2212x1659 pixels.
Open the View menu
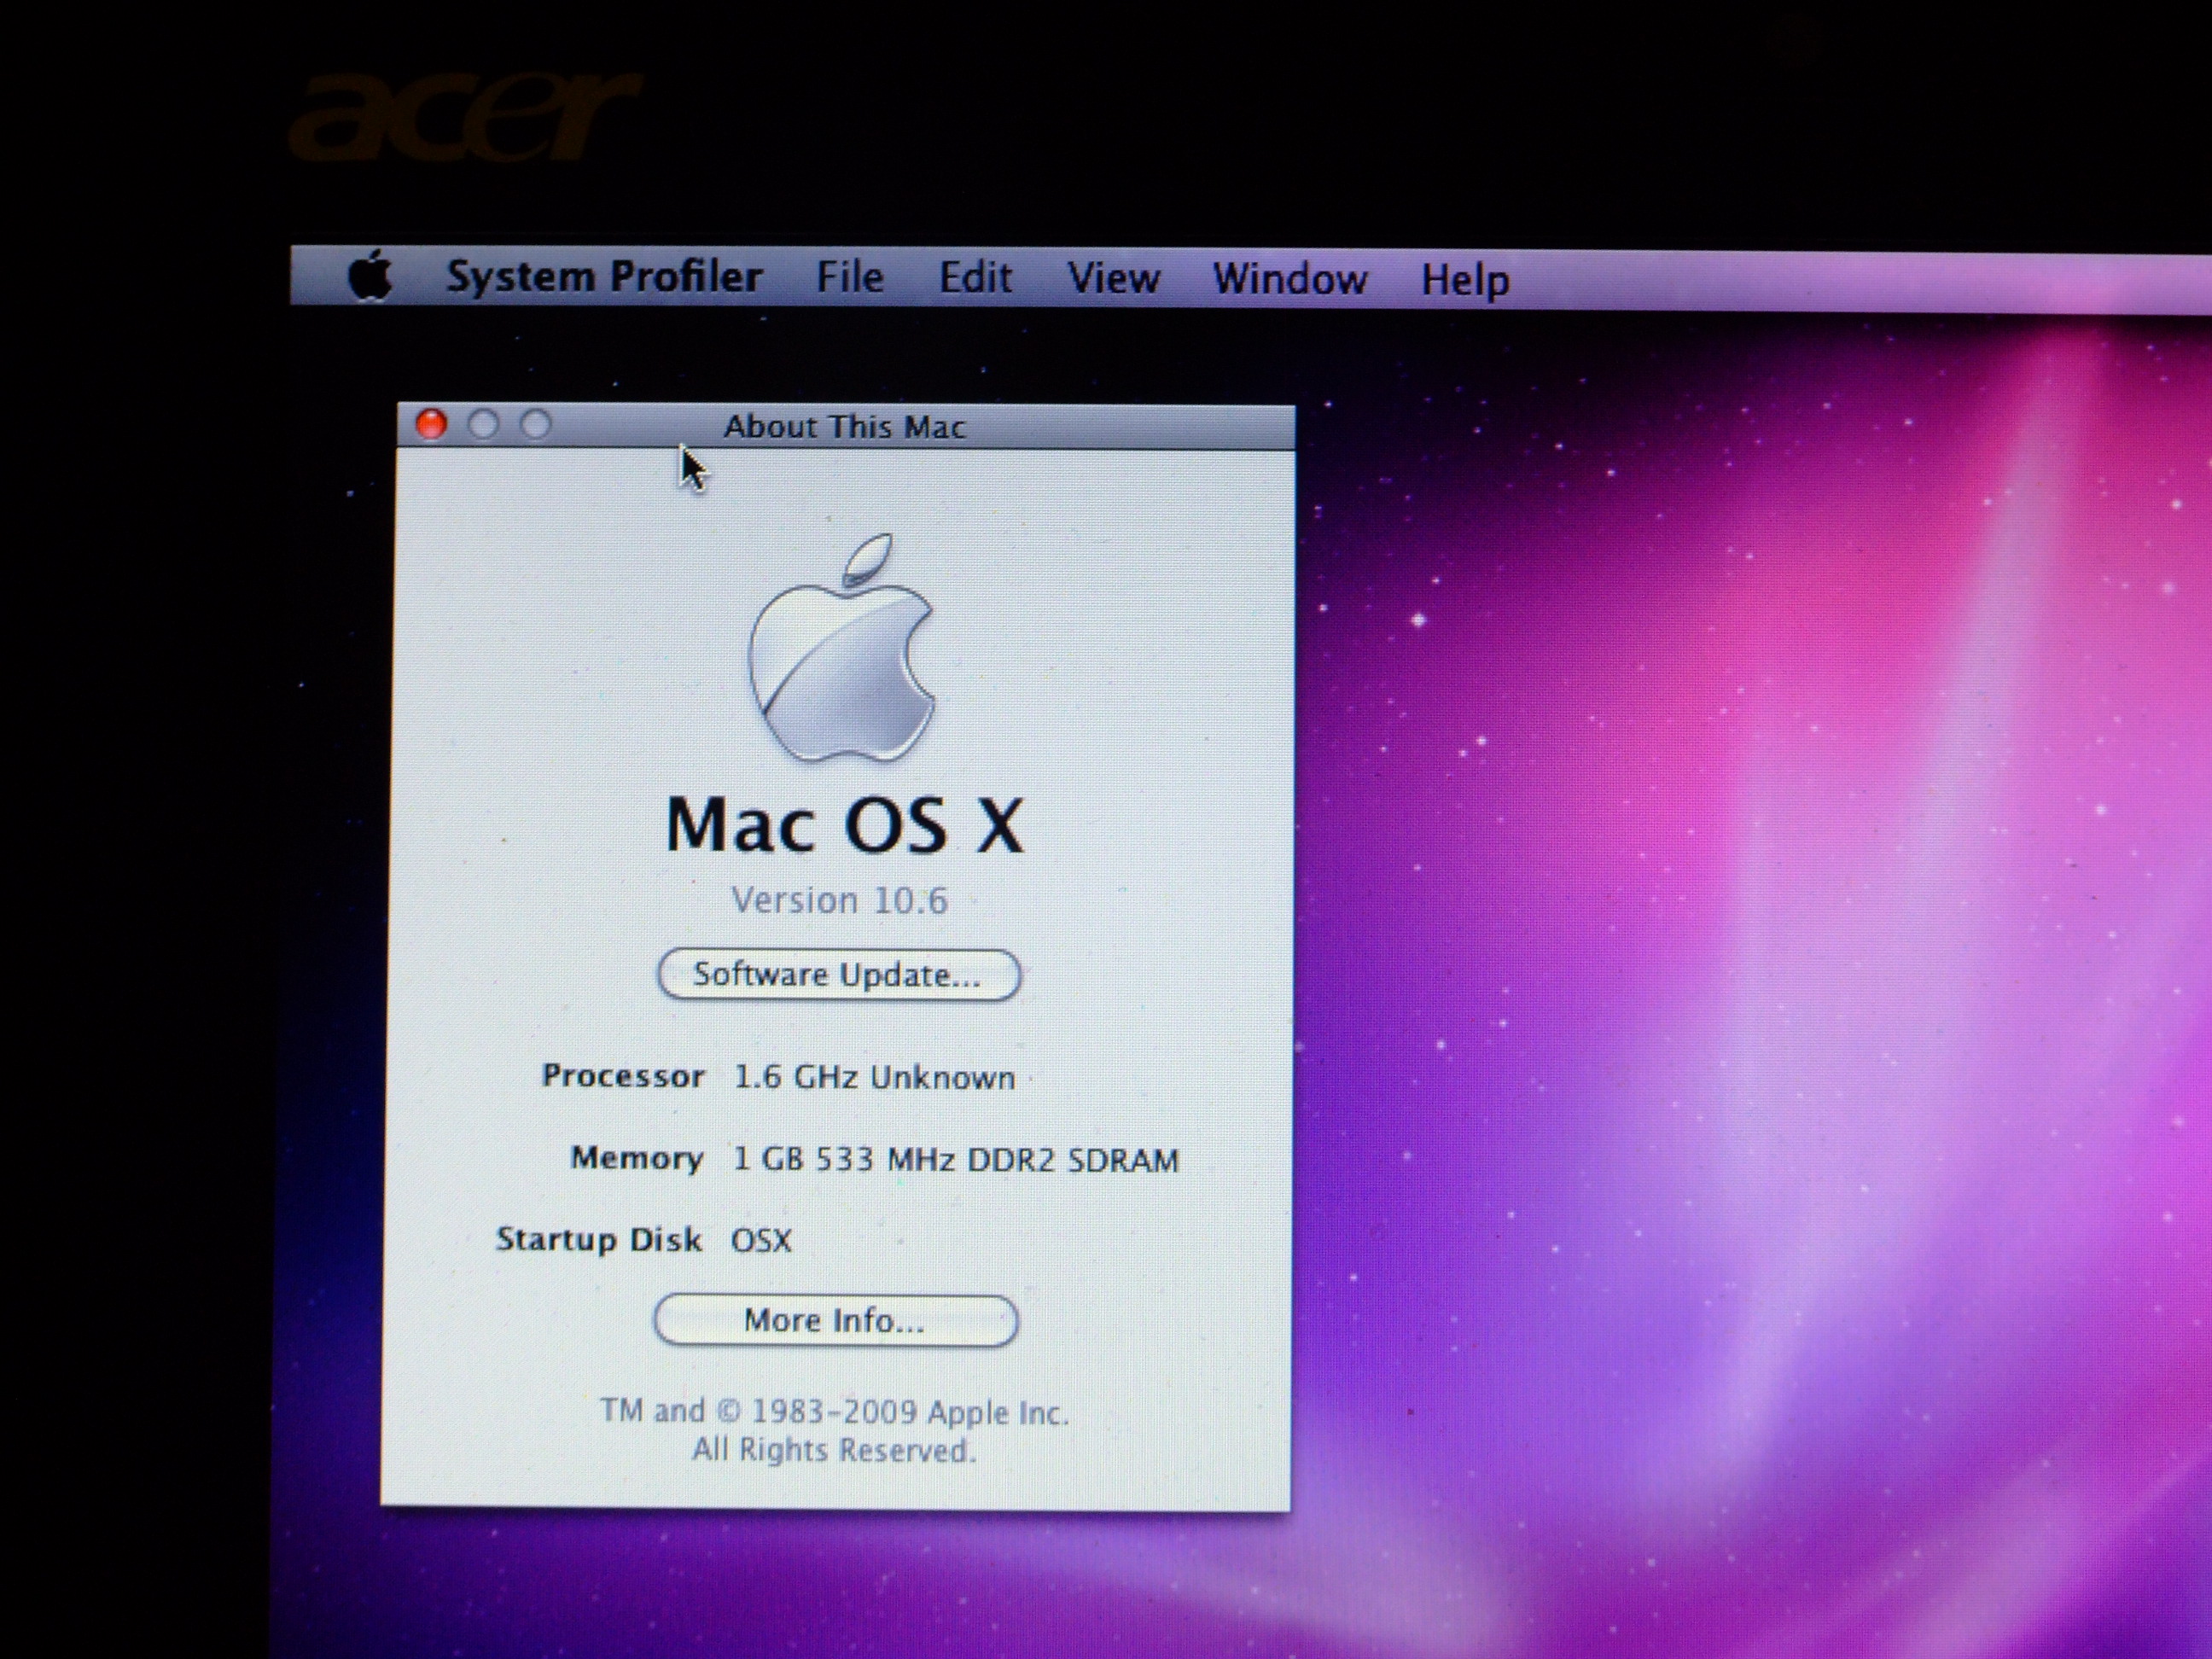point(1113,278)
